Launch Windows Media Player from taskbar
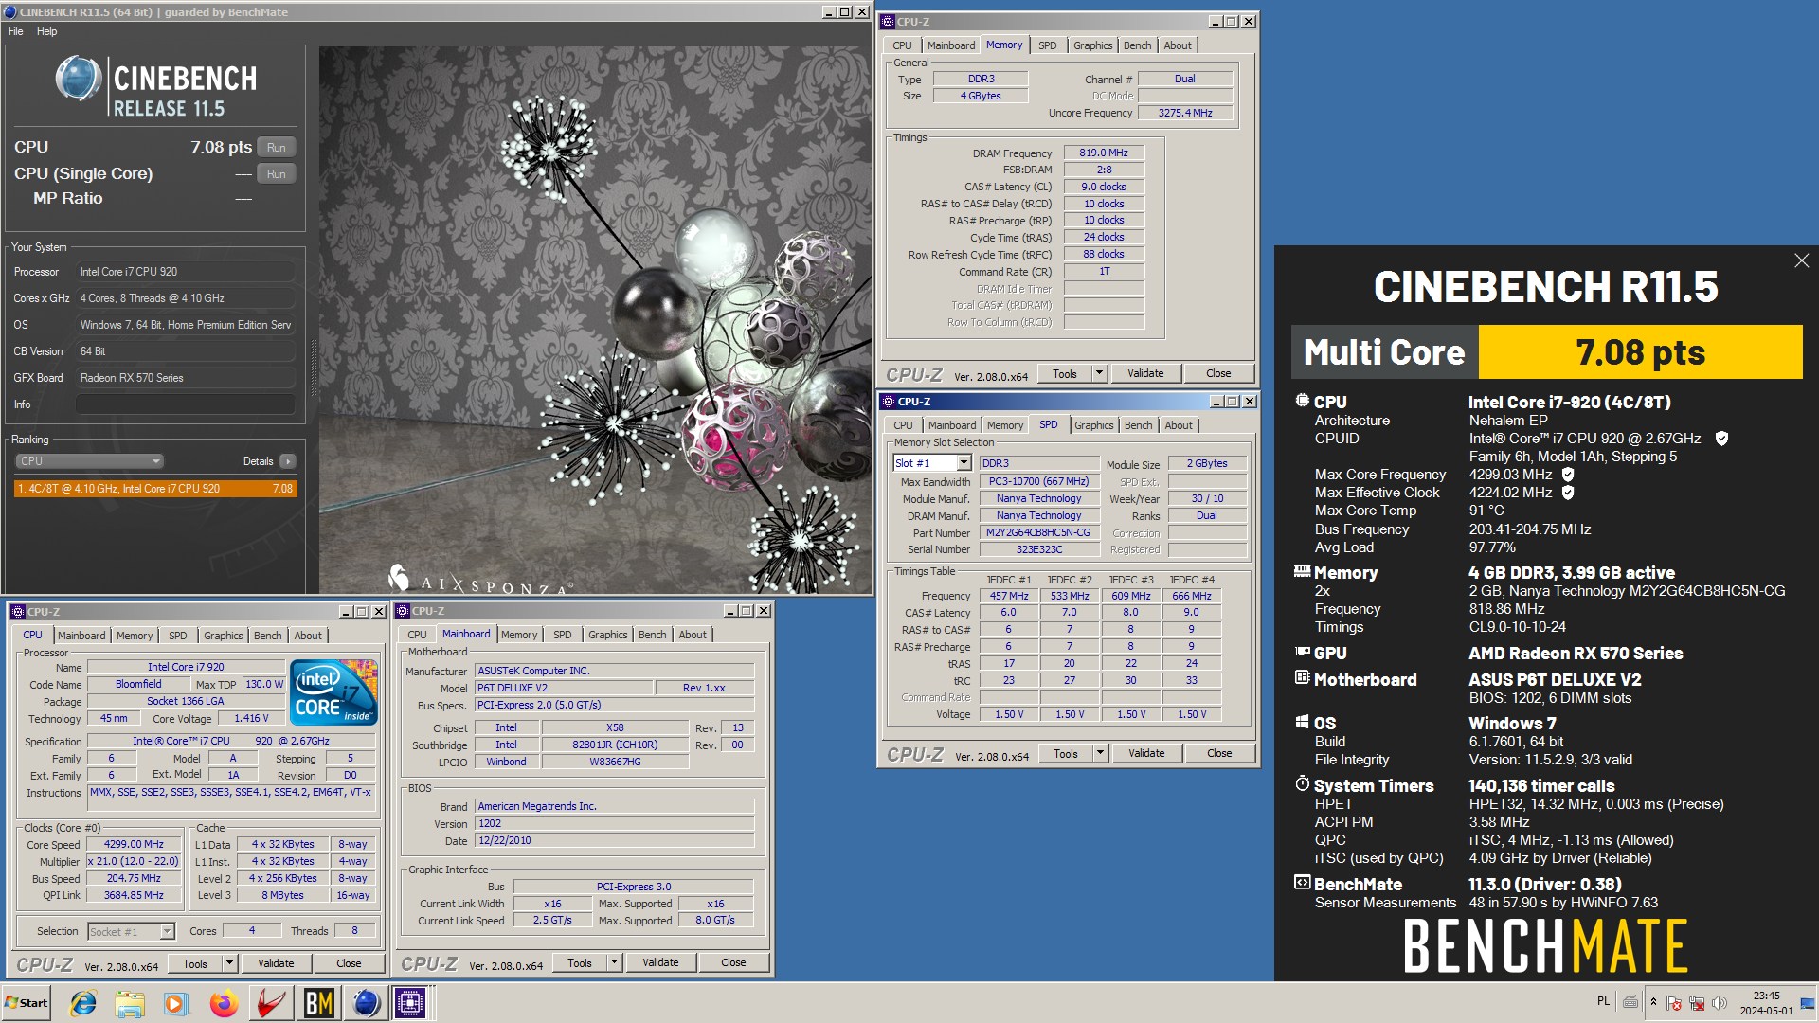Viewport: 1819px width, 1023px height. (x=176, y=1003)
